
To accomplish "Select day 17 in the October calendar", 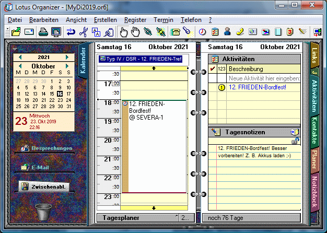I will pos(68,94).
